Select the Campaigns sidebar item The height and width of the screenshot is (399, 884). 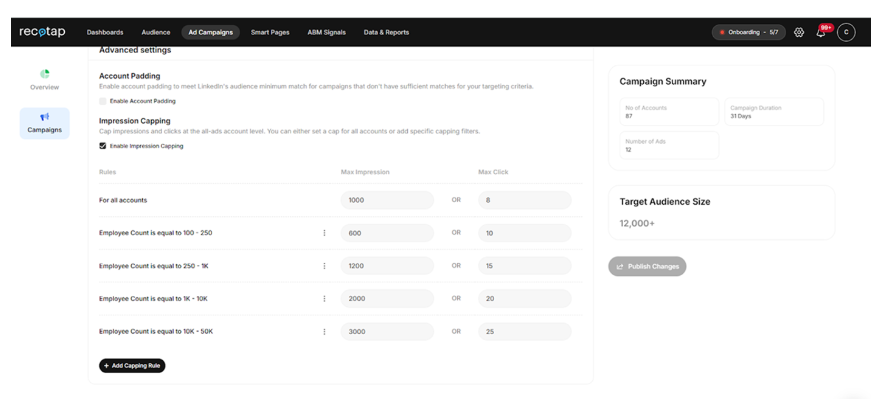44,123
